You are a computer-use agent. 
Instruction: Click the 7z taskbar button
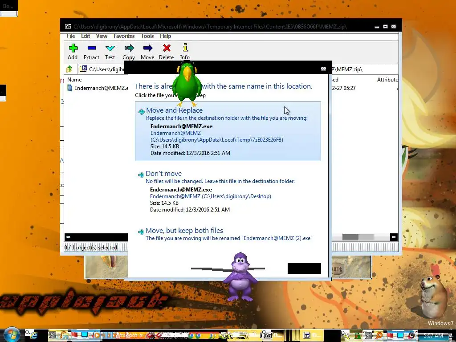point(267,335)
